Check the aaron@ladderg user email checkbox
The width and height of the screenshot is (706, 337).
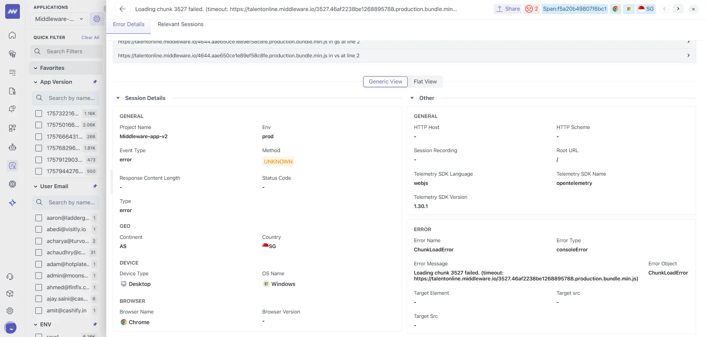point(39,218)
